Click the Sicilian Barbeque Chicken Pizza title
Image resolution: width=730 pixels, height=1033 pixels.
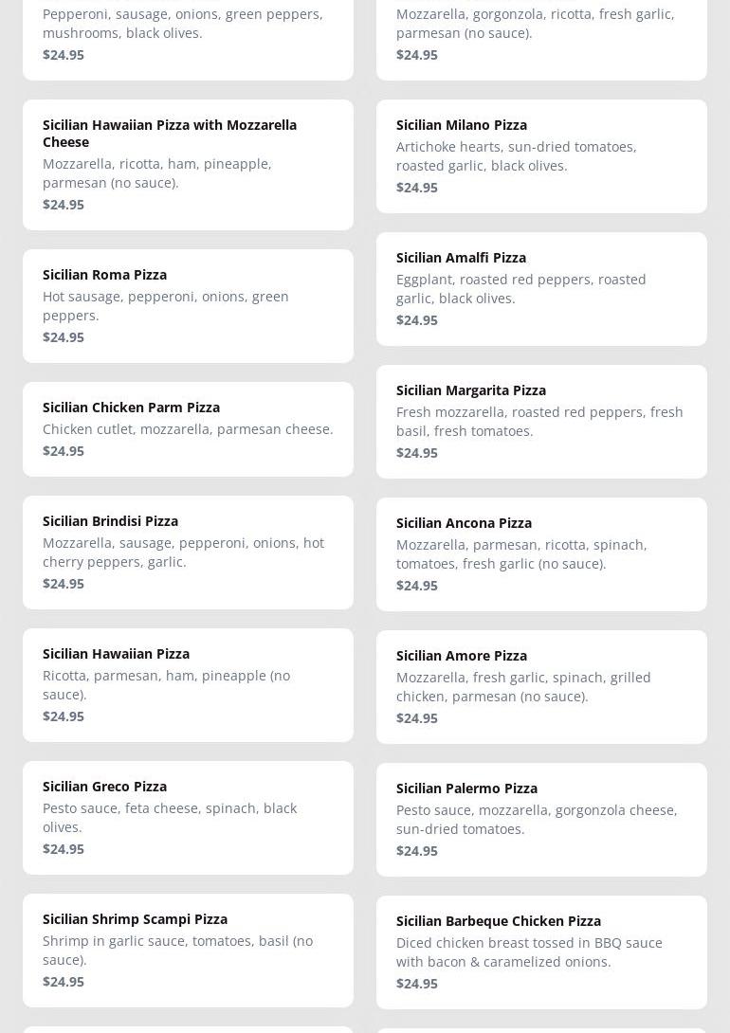pos(498,920)
